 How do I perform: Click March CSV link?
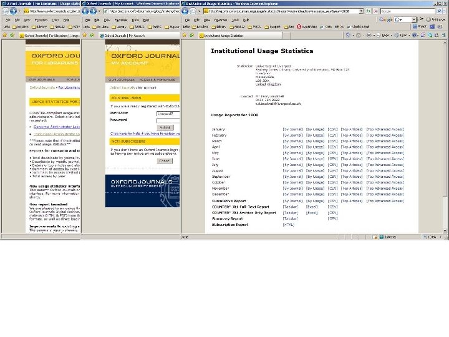pos(333,141)
